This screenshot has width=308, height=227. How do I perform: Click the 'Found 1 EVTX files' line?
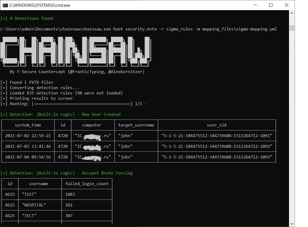(x=27, y=82)
